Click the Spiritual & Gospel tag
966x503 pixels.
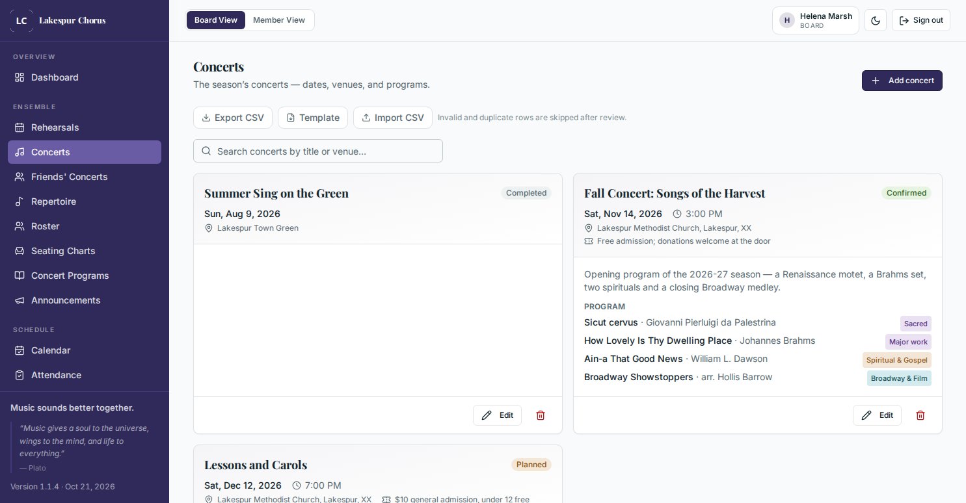[897, 360]
